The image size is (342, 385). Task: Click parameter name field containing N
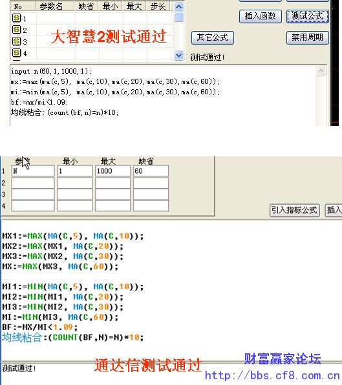(x=33, y=171)
